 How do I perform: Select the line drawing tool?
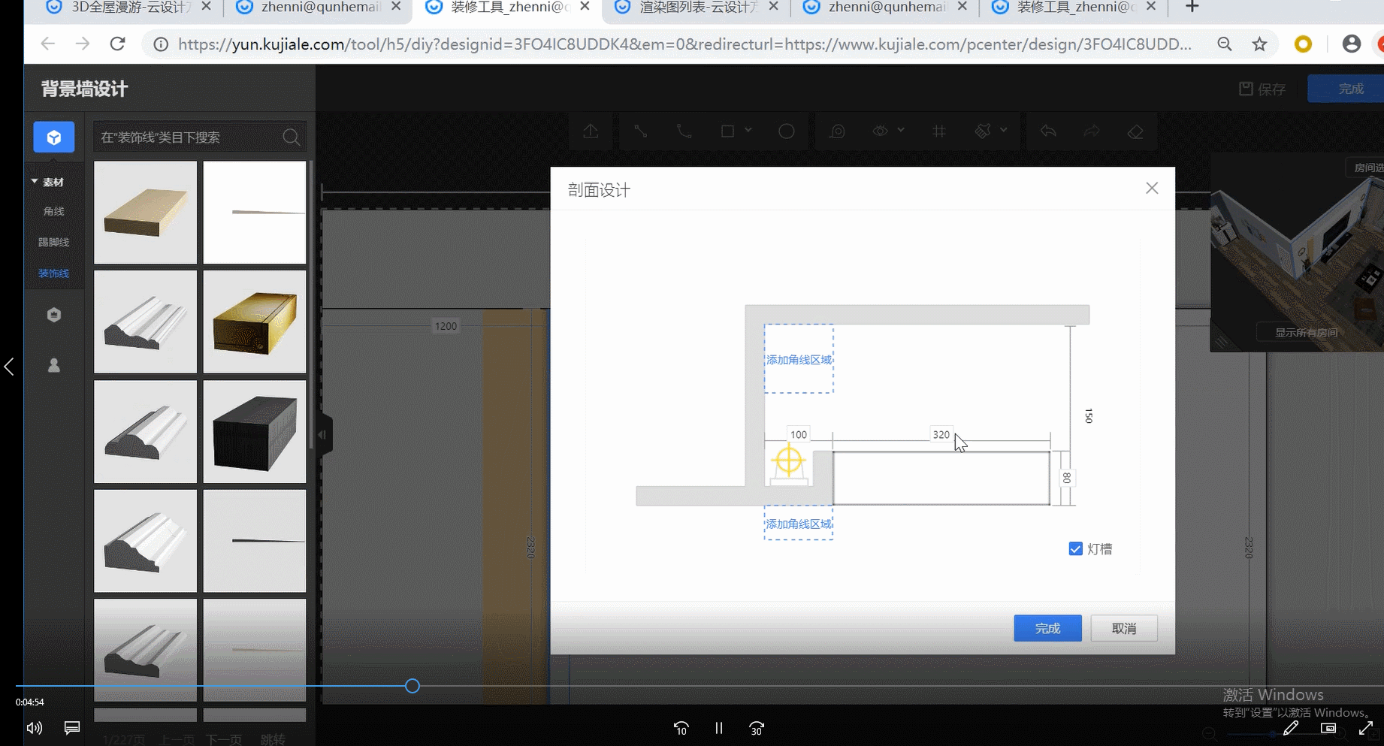pos(641,131)
